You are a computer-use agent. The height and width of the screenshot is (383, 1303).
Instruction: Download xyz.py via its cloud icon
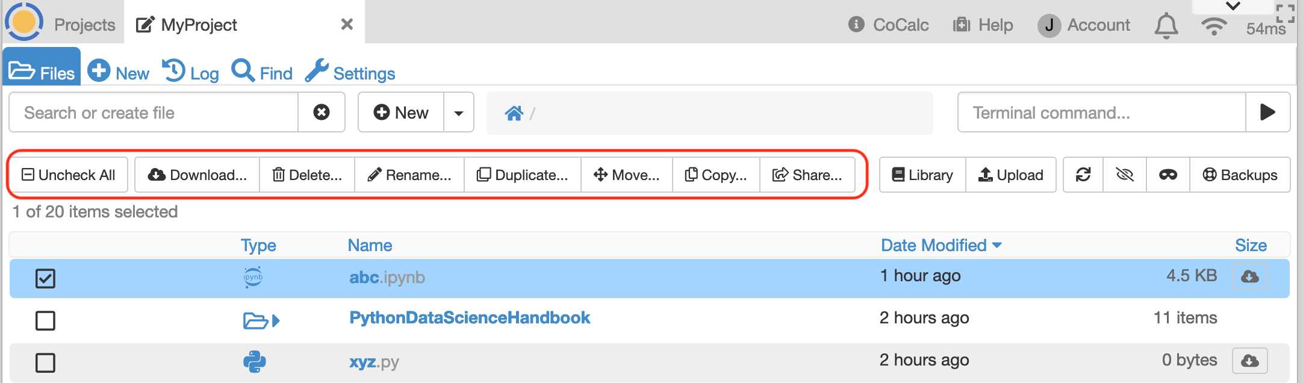[1249, 361]
